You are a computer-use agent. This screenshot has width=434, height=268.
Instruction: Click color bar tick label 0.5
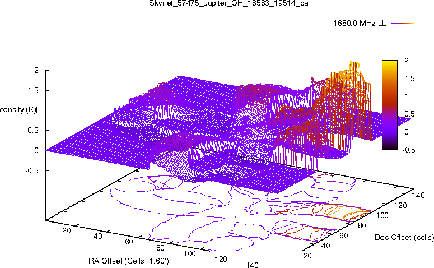pos(409,114)
